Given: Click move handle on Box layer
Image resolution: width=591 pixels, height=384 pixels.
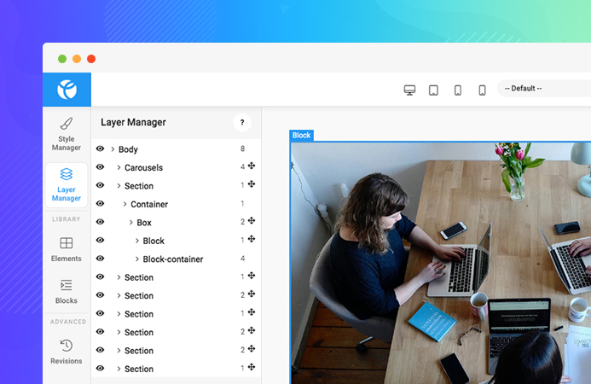Looking at the screenshot, I should (252, 222).
